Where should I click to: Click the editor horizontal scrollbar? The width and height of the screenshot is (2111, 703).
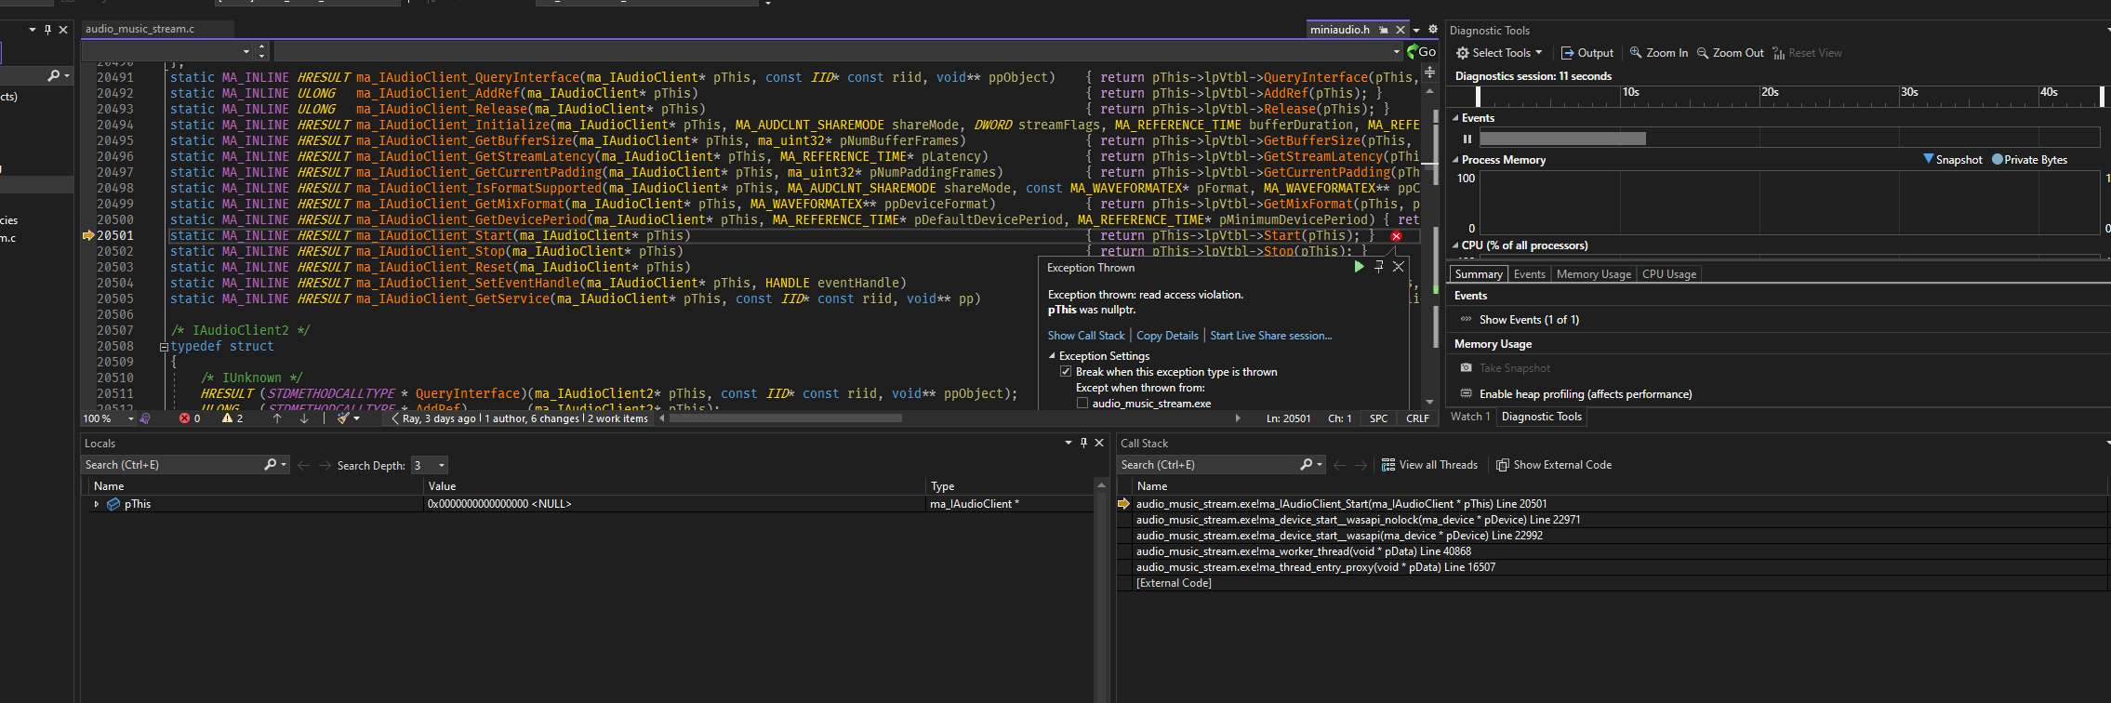click(786, 418)
